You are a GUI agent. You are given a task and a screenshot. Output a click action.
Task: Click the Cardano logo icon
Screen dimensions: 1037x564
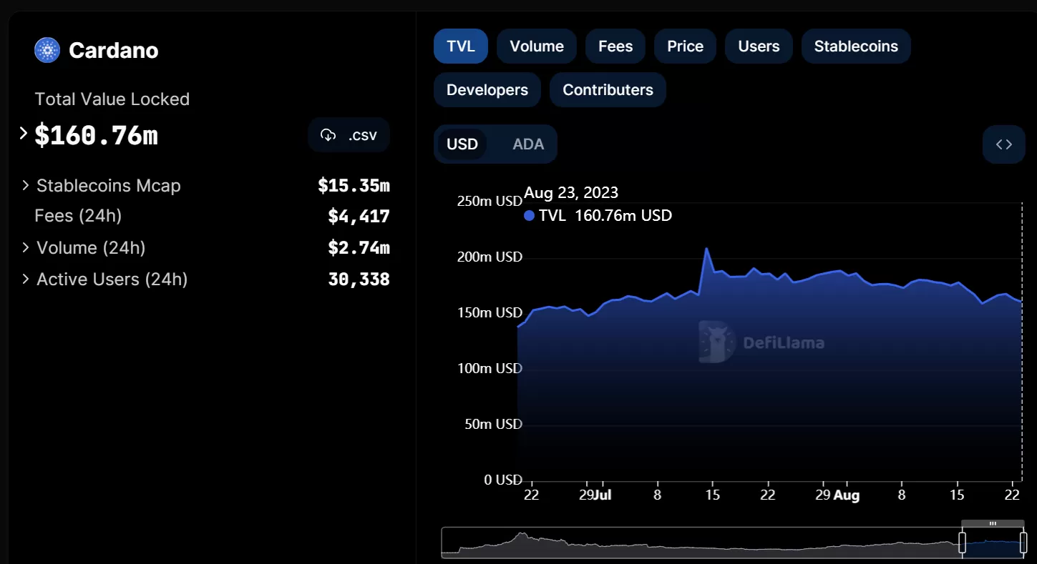pos(47,50)
